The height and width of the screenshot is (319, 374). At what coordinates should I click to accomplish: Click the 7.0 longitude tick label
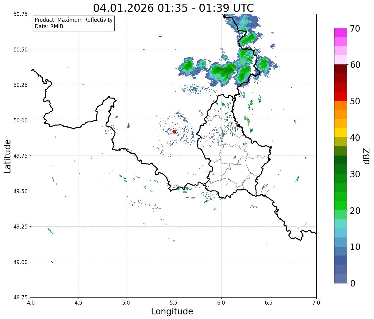316,303
